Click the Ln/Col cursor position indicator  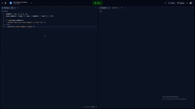pyautogui.click(x=86, y=107)
